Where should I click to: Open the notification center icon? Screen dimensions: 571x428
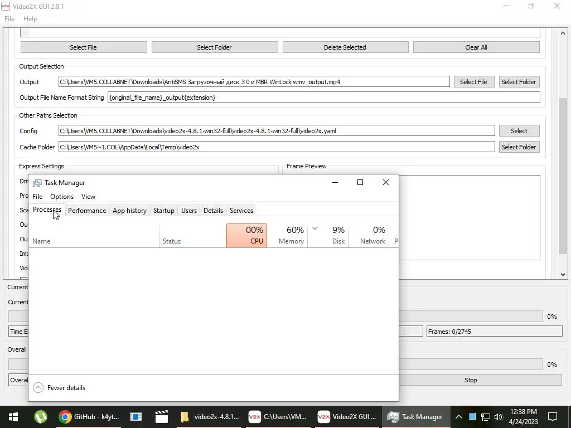tap(553, 417)
